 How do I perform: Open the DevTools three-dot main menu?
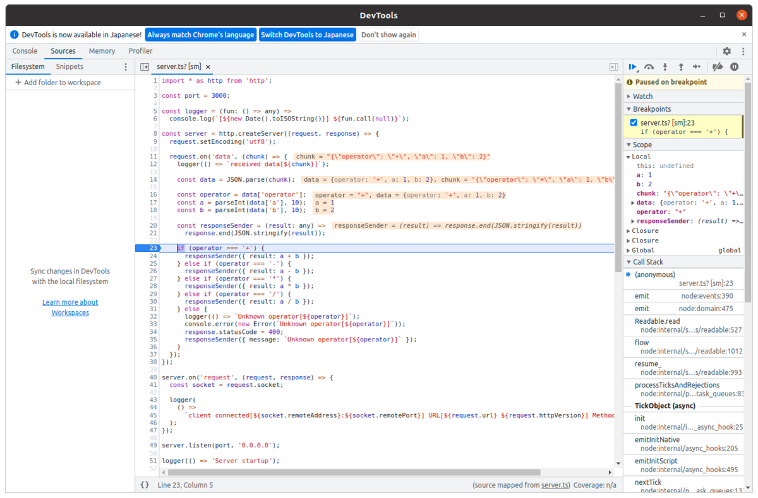pyautogui.click(x=743, y=51)
